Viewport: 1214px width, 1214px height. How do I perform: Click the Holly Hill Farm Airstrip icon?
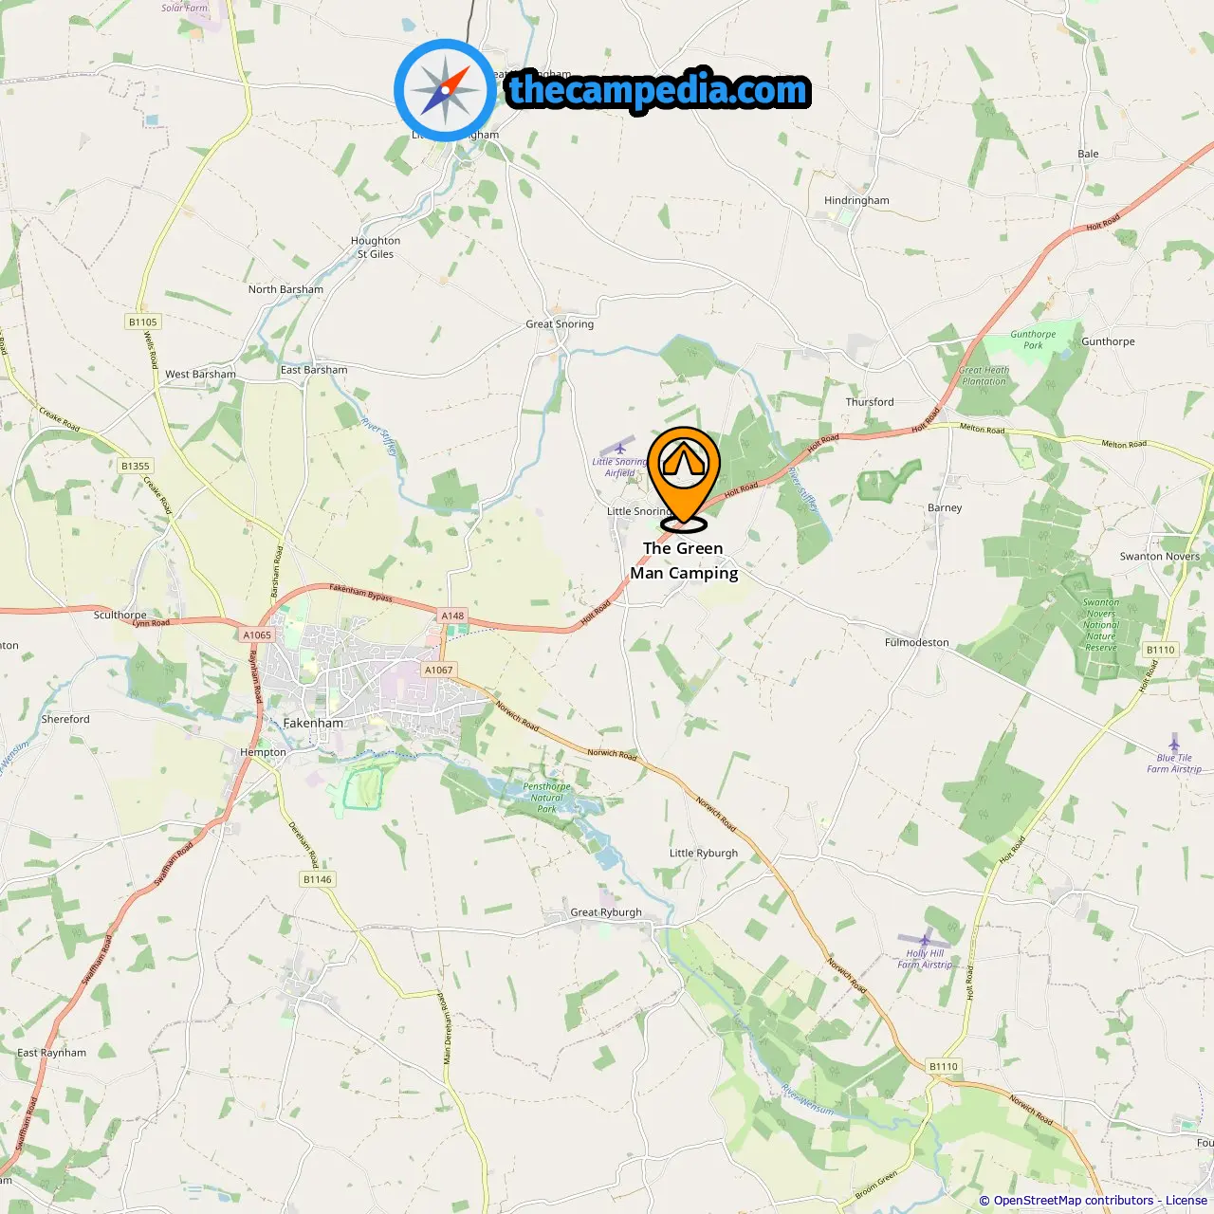click(x=925, y=940)
